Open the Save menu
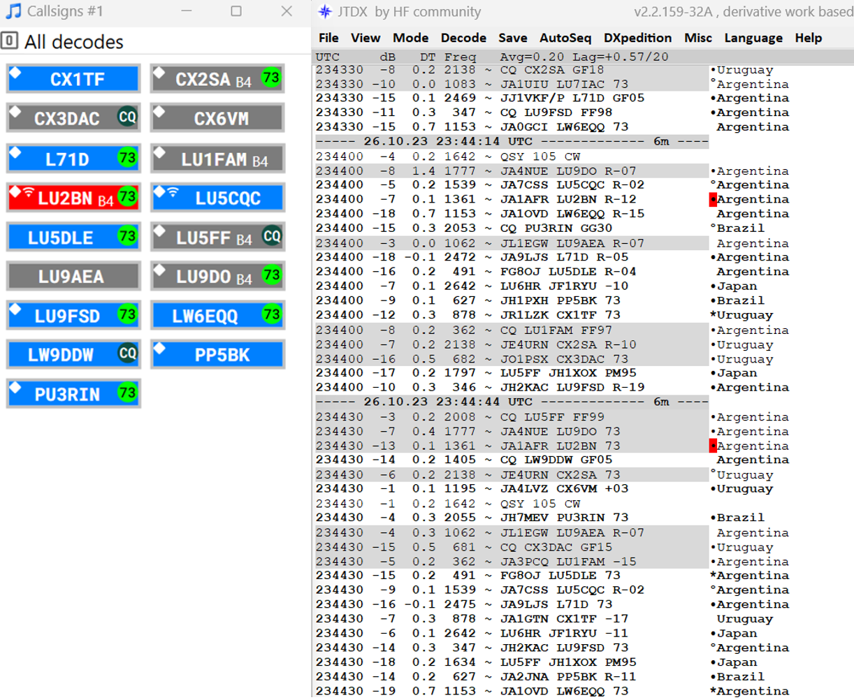The height and width of the screenshot is (700, 854). click(x=513, y=38)
